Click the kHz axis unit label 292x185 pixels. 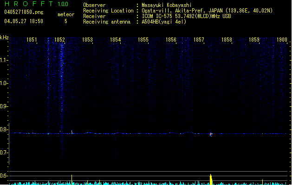click(4, 37)
